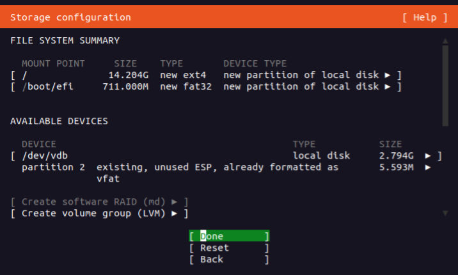
Task: Go to previous screen with Back
Action: [x=212, y=259]
